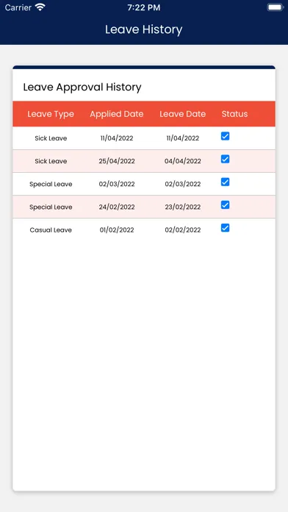Select the Casual Leave cell

[x=51, y=230]
